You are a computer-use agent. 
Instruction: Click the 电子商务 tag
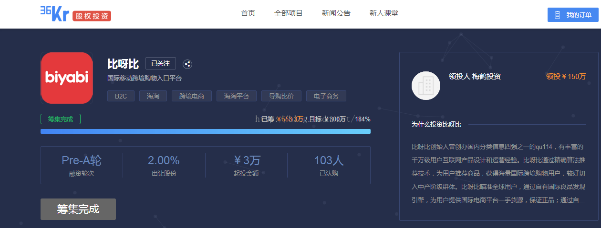pyautogui.click(x=326, y=96)
